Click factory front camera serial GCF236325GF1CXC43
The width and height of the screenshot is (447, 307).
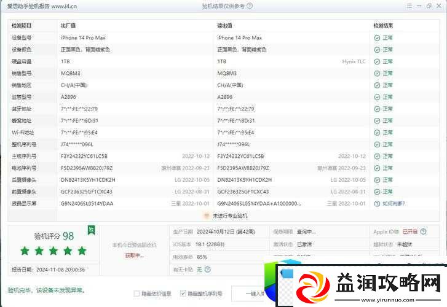[x=86, y=192]
